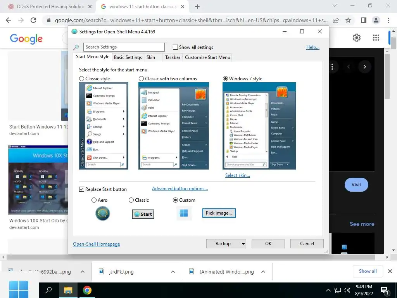Image resolution: width=397 pixels, height=298 pixels.
Task: Expand the 6992ba png download options
Action: click(x=83, y=272)
